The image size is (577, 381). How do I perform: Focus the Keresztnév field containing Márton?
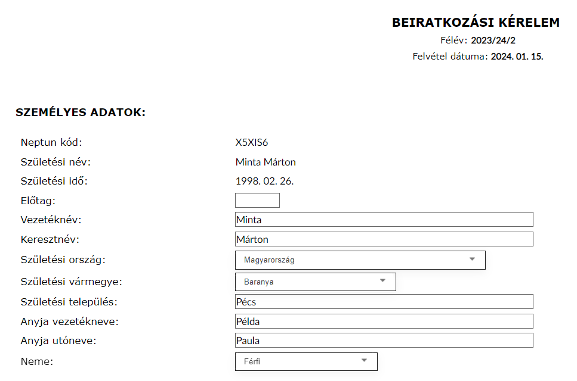384,239
